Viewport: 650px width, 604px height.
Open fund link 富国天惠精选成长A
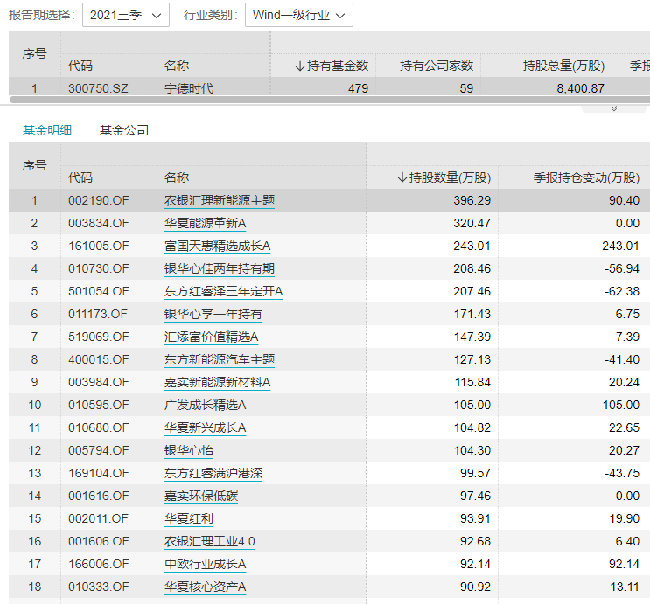point(217,246)
